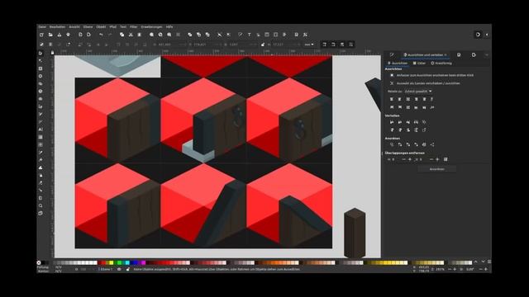Toggle the display mode icon at top right
Viewport: 529px width, 297px height.
[478, 35]
